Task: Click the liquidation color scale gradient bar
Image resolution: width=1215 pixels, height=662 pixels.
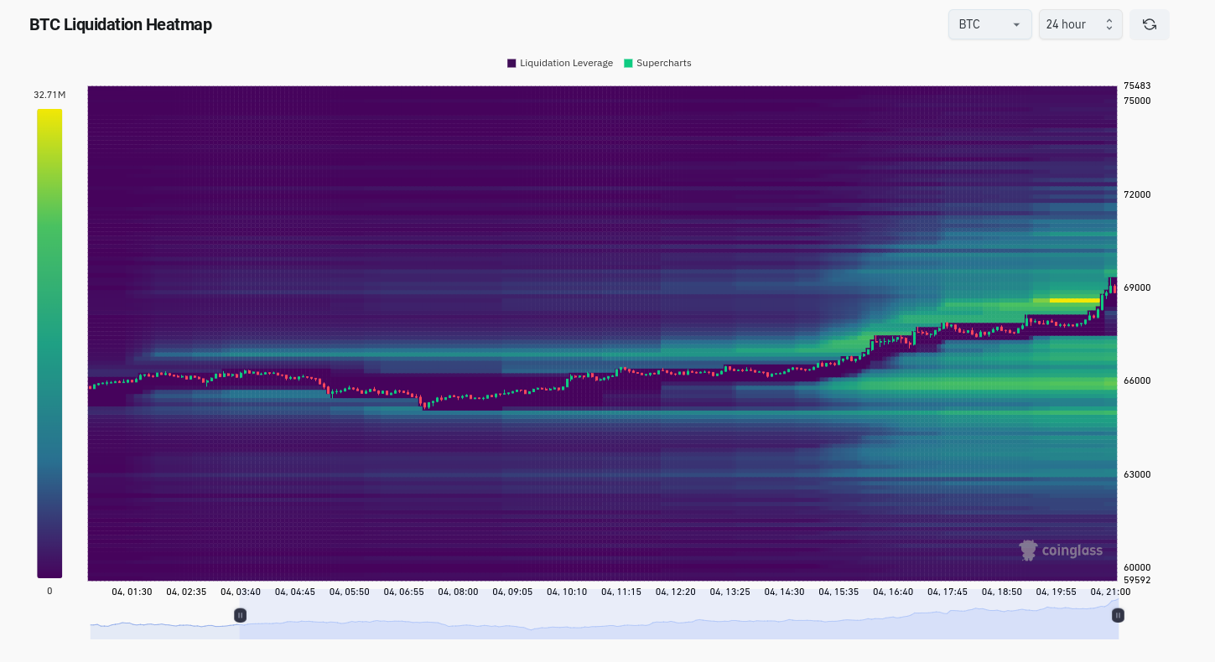Action: point(49,344)
